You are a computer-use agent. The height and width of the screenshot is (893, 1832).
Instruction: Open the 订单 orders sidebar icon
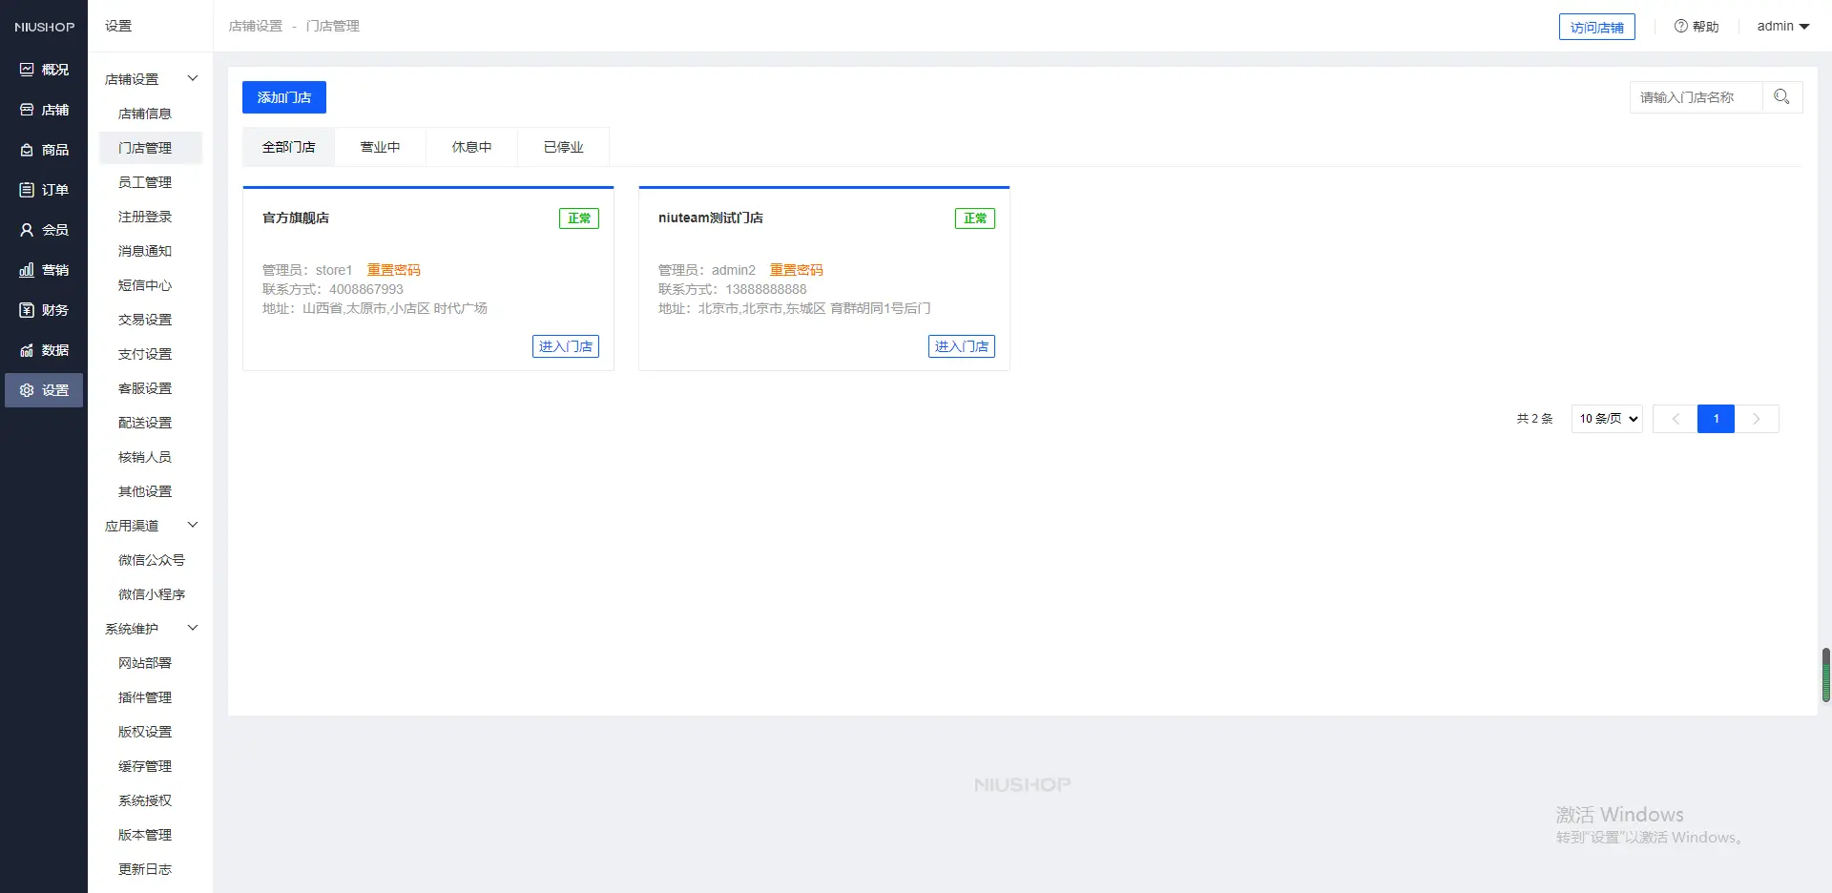click(x=27, y=190)
